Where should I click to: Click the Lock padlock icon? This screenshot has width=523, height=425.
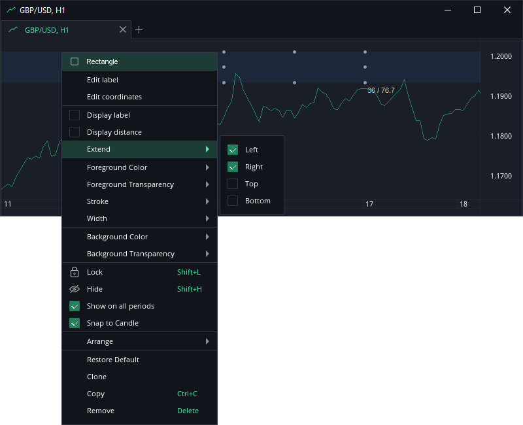tap(75, 272)
